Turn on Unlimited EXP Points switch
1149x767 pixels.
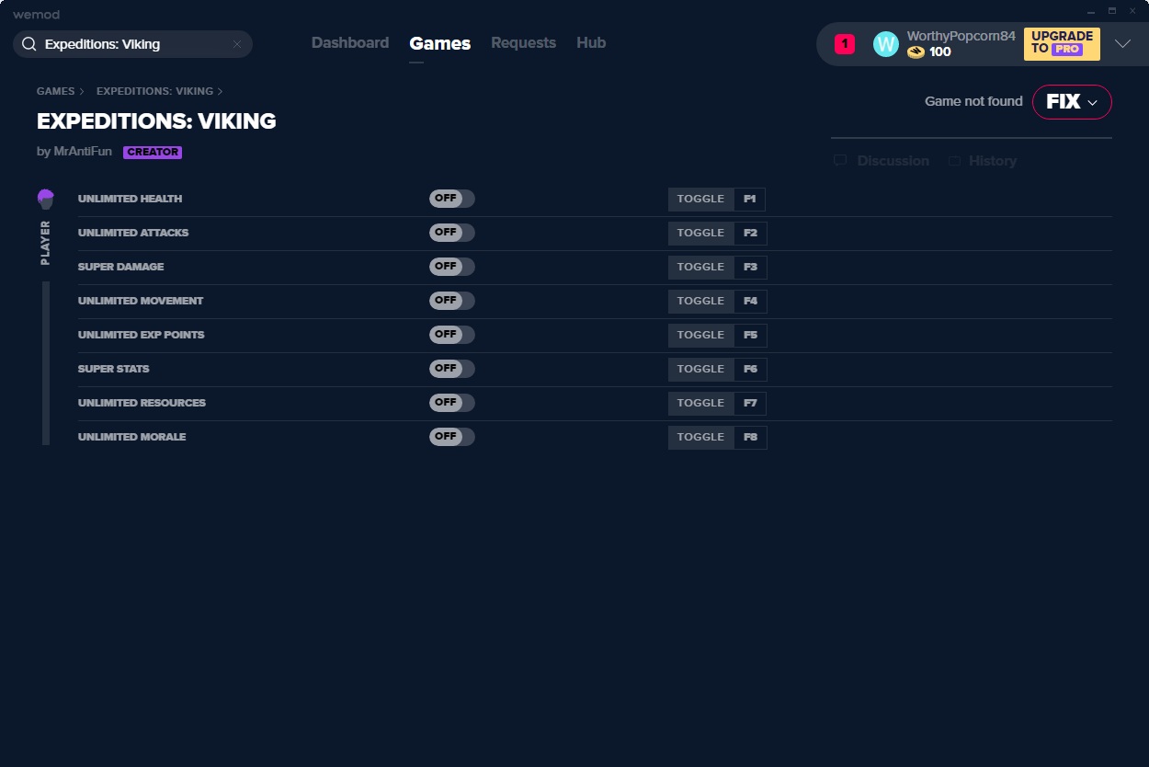[x=452, y=335]
